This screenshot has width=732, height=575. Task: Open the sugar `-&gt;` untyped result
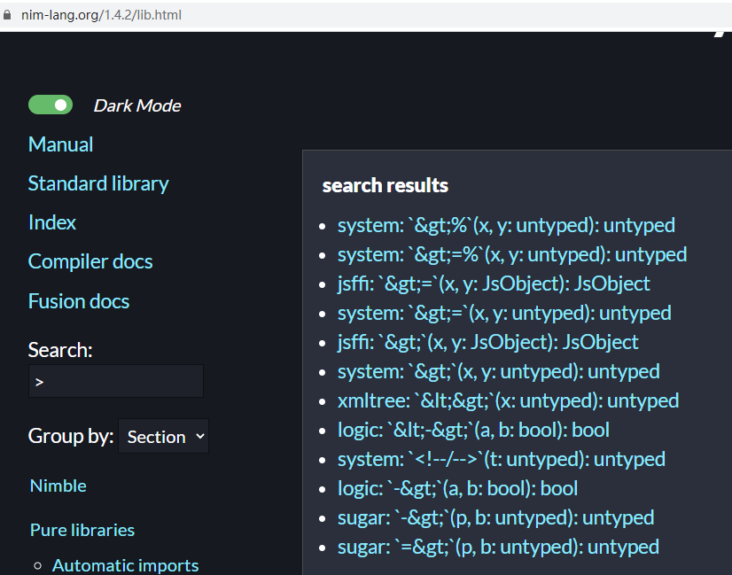(x=495, y=517)
